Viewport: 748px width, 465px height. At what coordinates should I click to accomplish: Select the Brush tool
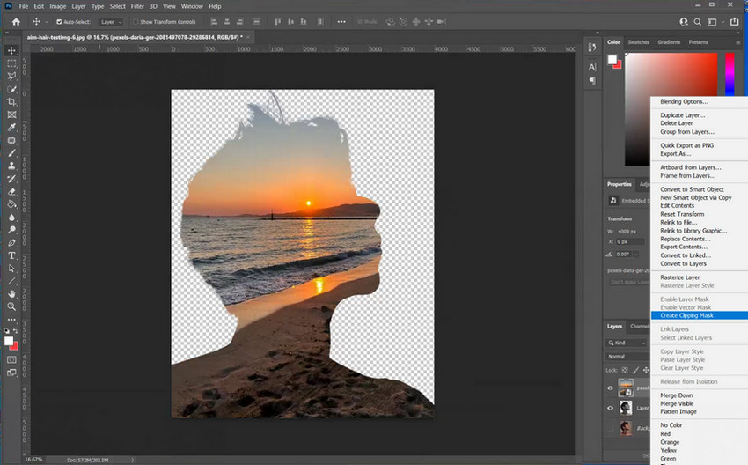click(11, 153)
